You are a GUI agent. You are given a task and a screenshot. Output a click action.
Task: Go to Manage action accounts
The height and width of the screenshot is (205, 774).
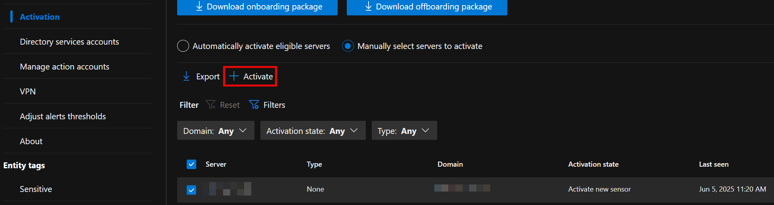click(65, 67)
